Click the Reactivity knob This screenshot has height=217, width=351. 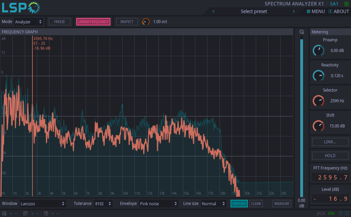click(318, 76)
